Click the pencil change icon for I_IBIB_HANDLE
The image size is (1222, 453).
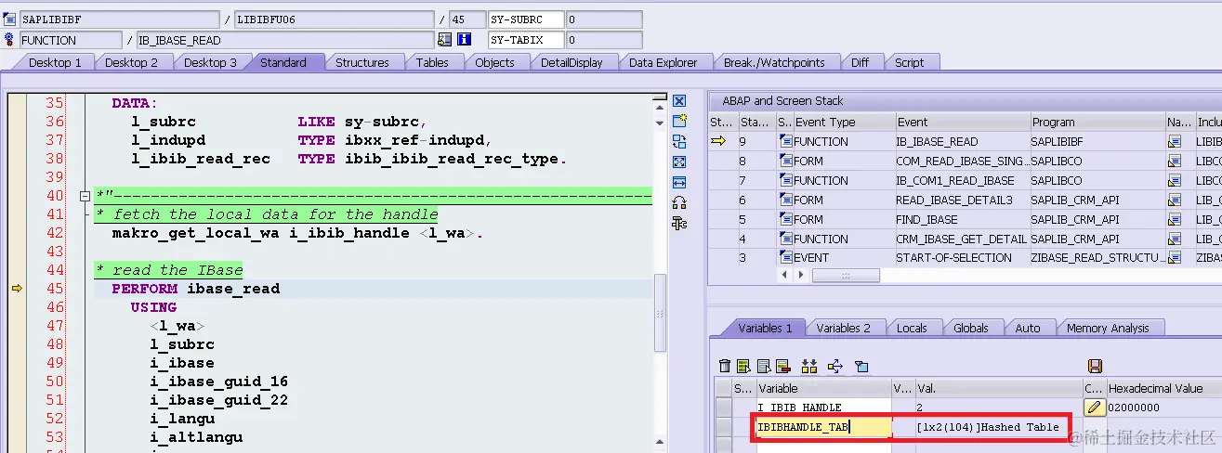pyautogui.click(x=1095, y=407)
